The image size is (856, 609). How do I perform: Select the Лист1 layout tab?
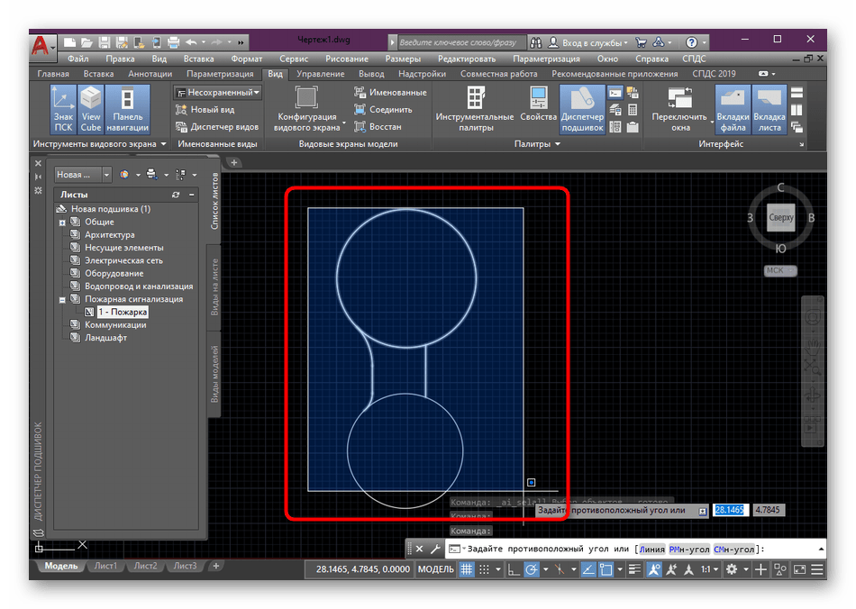[x=105, y=566]
